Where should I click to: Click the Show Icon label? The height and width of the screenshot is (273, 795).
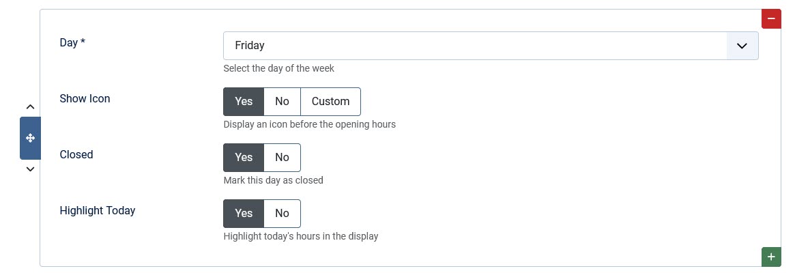tap(85, 99)
